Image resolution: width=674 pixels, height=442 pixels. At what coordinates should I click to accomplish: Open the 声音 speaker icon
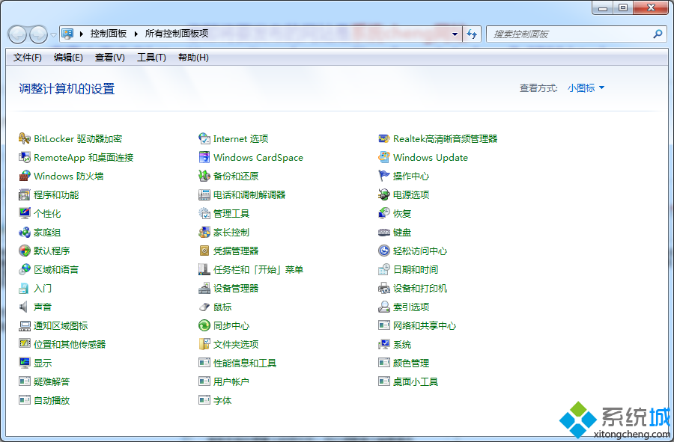click(x=25, y=307)
